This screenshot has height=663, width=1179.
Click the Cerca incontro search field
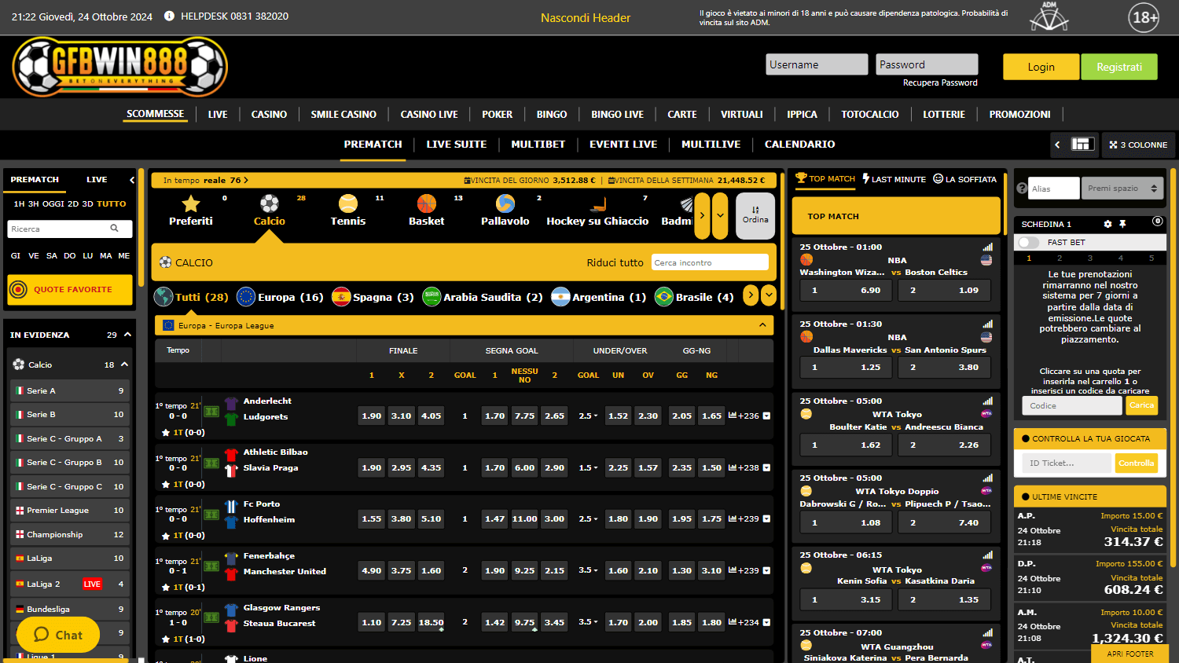coord(710,262)
